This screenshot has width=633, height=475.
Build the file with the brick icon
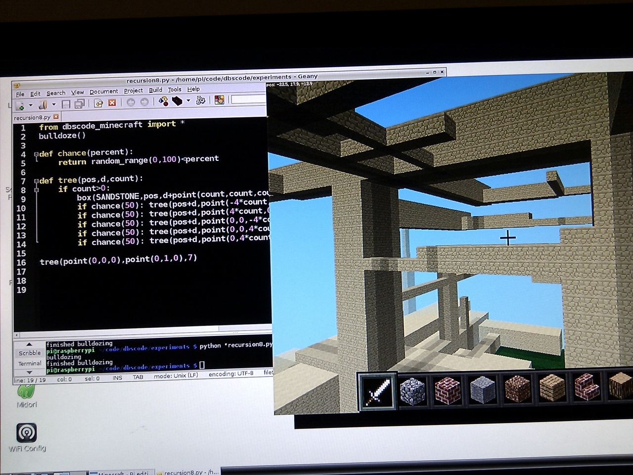coord(177,101)
